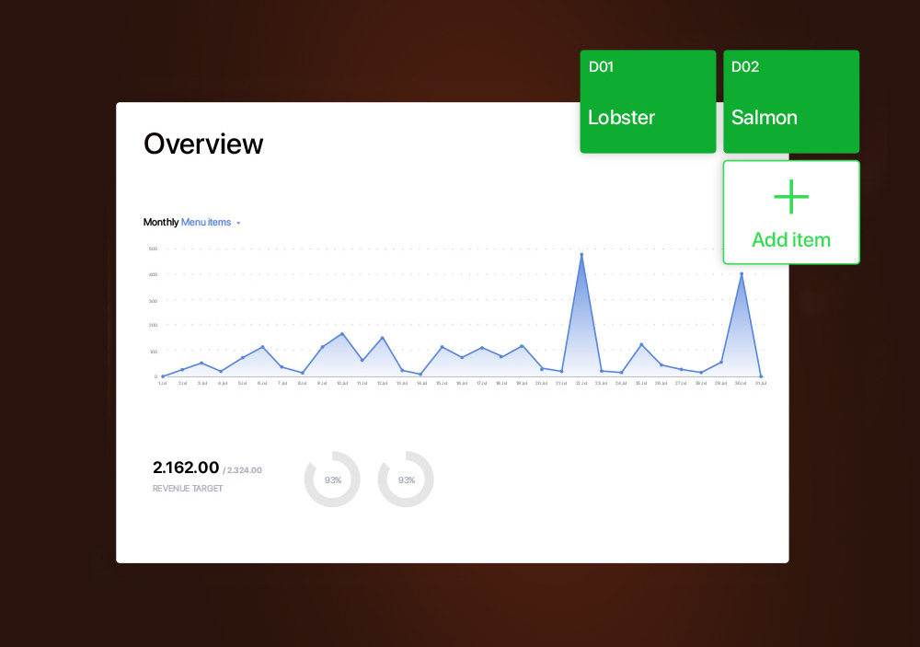Click the Overview heading
The image size is (920, 647).
click(203, 144)
